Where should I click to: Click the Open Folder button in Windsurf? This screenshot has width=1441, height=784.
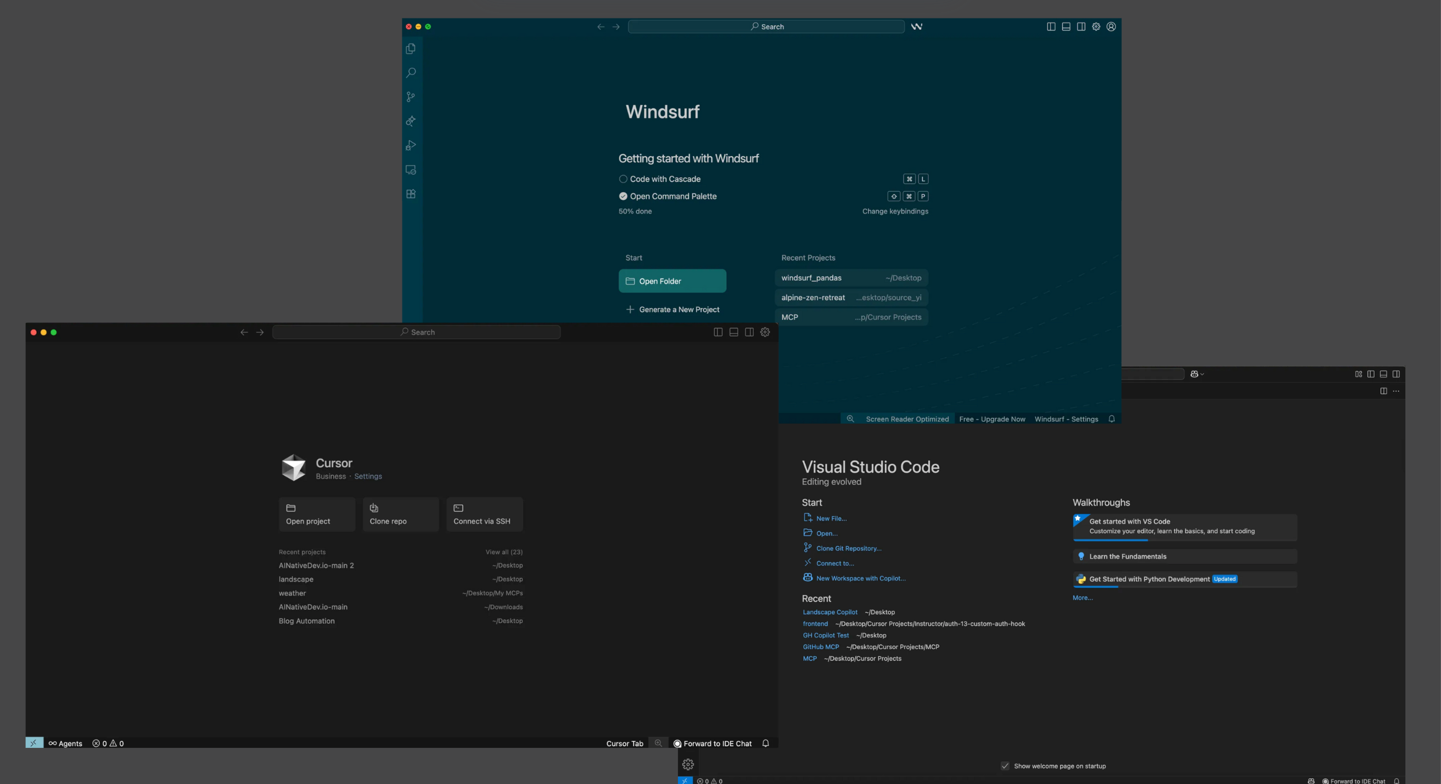click(x=672, y=281)
